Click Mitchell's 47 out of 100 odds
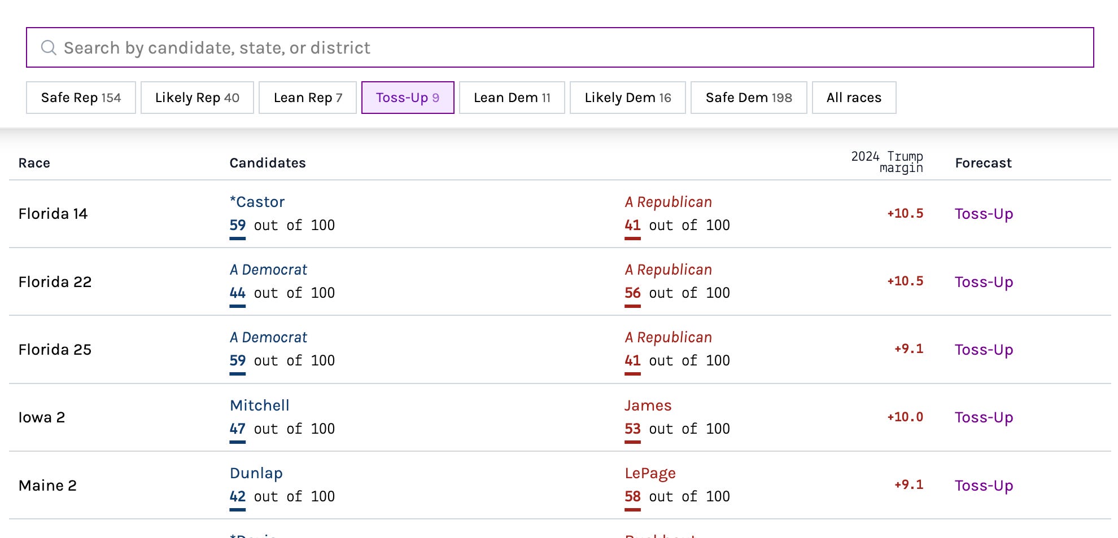The height and width of the screenshot is (538, 1118). click(x=282, y=429)
